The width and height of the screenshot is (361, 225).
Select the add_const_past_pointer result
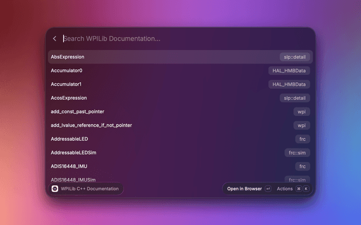pos(180,111)
